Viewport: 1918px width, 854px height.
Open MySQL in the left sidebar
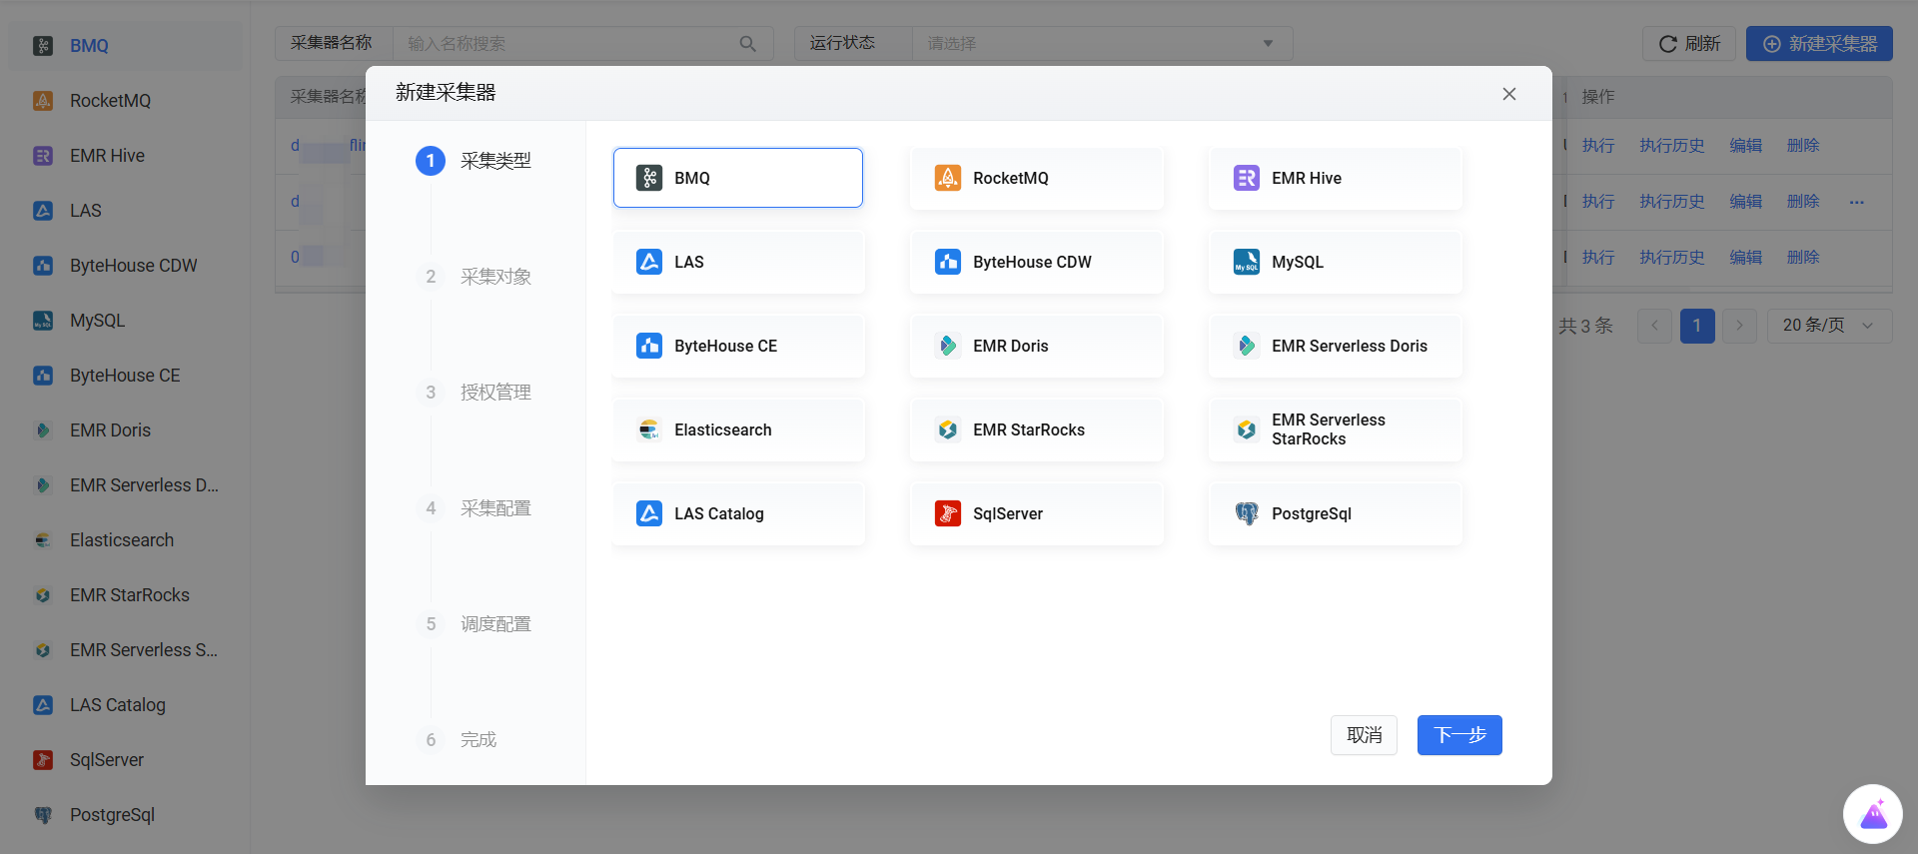(x=126, y=321)
